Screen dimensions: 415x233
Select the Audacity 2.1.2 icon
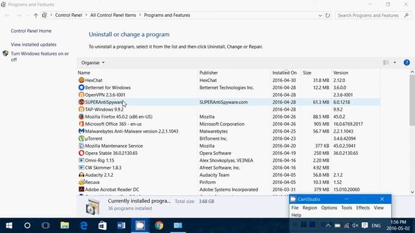(x=81, y=175)
